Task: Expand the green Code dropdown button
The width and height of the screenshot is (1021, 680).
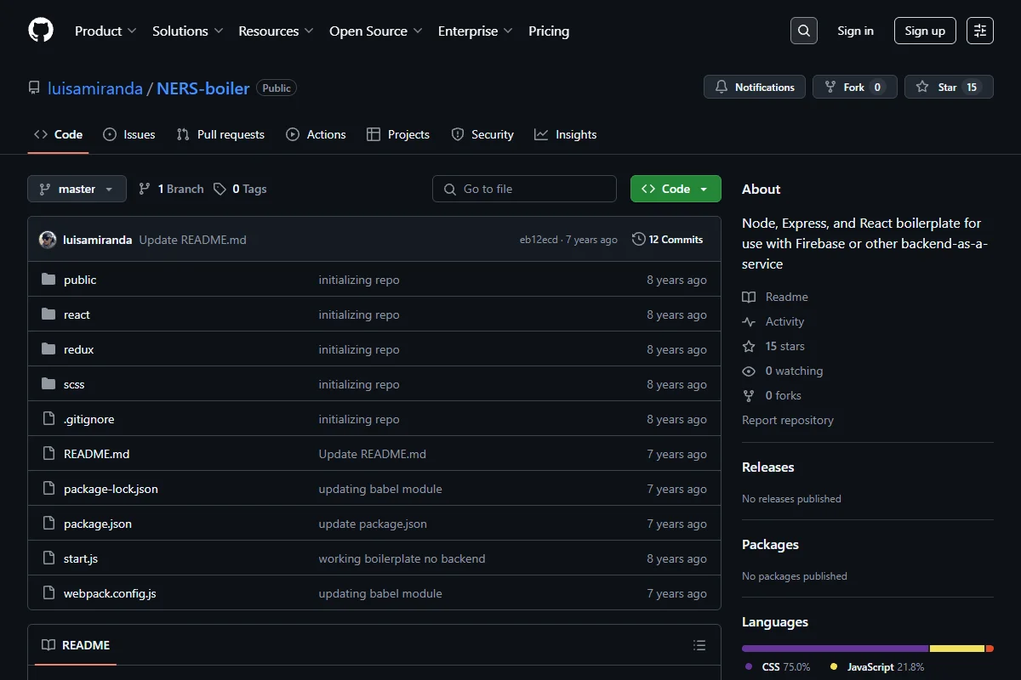Action: click(676, 189)
